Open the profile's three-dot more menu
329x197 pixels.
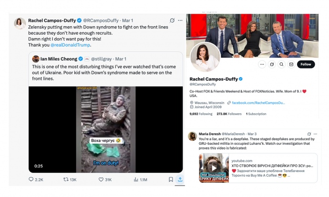pyautogui.click(x=262, y=64)
